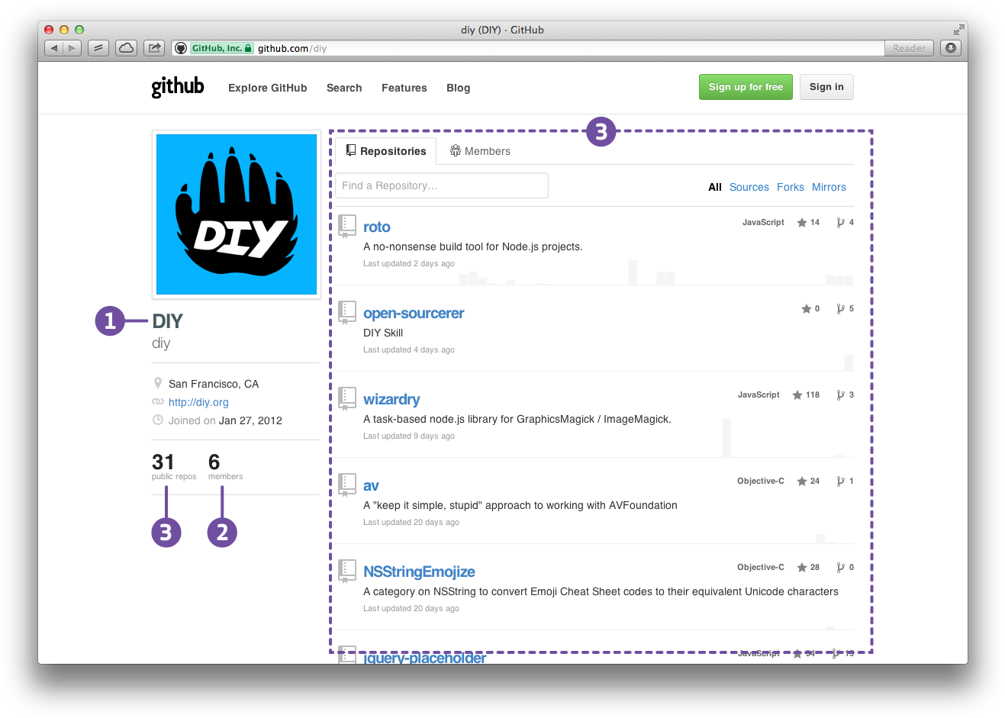Filter repositories by Sources

click(x=749, y=187)
